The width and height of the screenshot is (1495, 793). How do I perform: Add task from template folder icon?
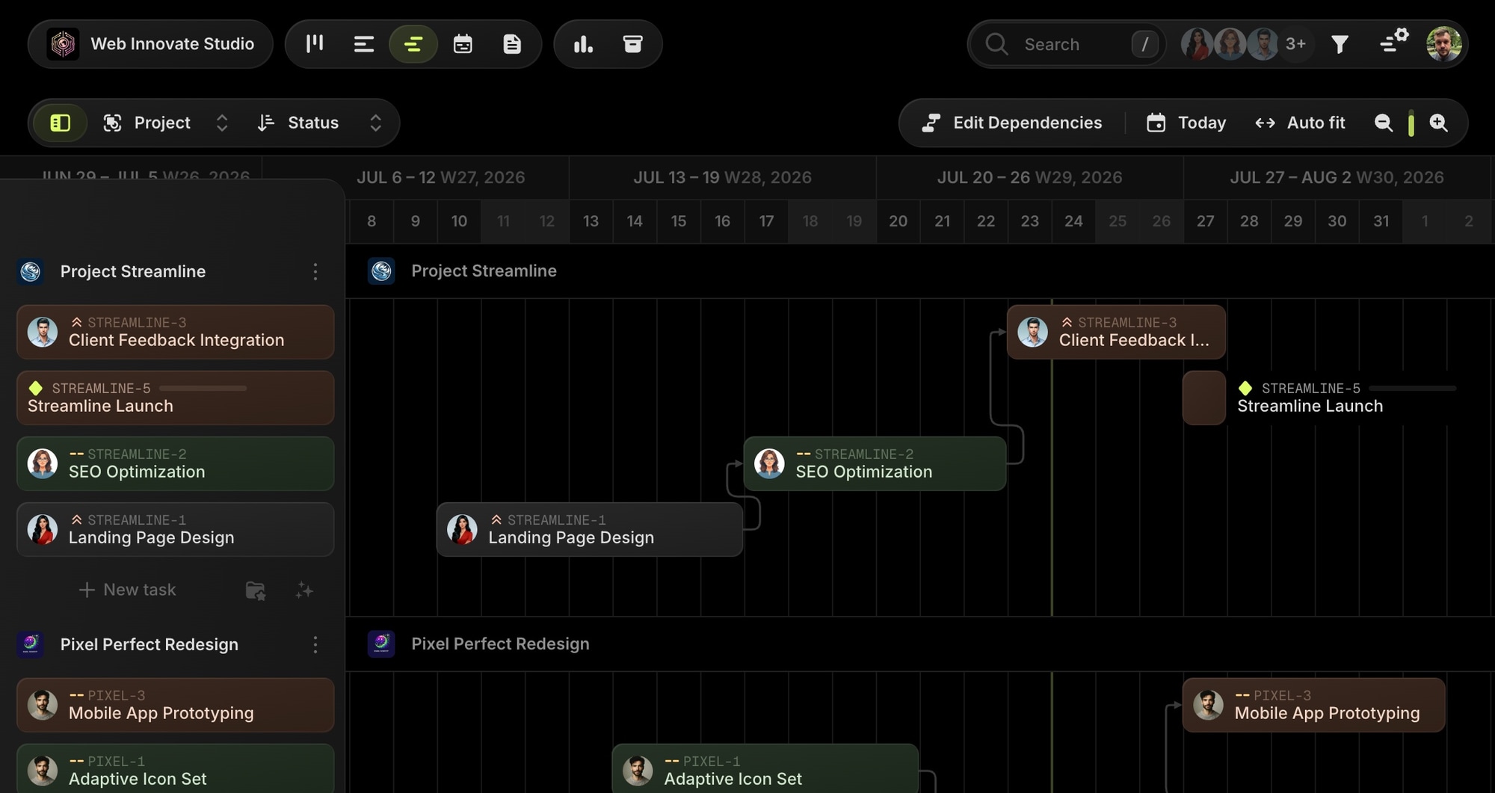[x=256, y=590]
